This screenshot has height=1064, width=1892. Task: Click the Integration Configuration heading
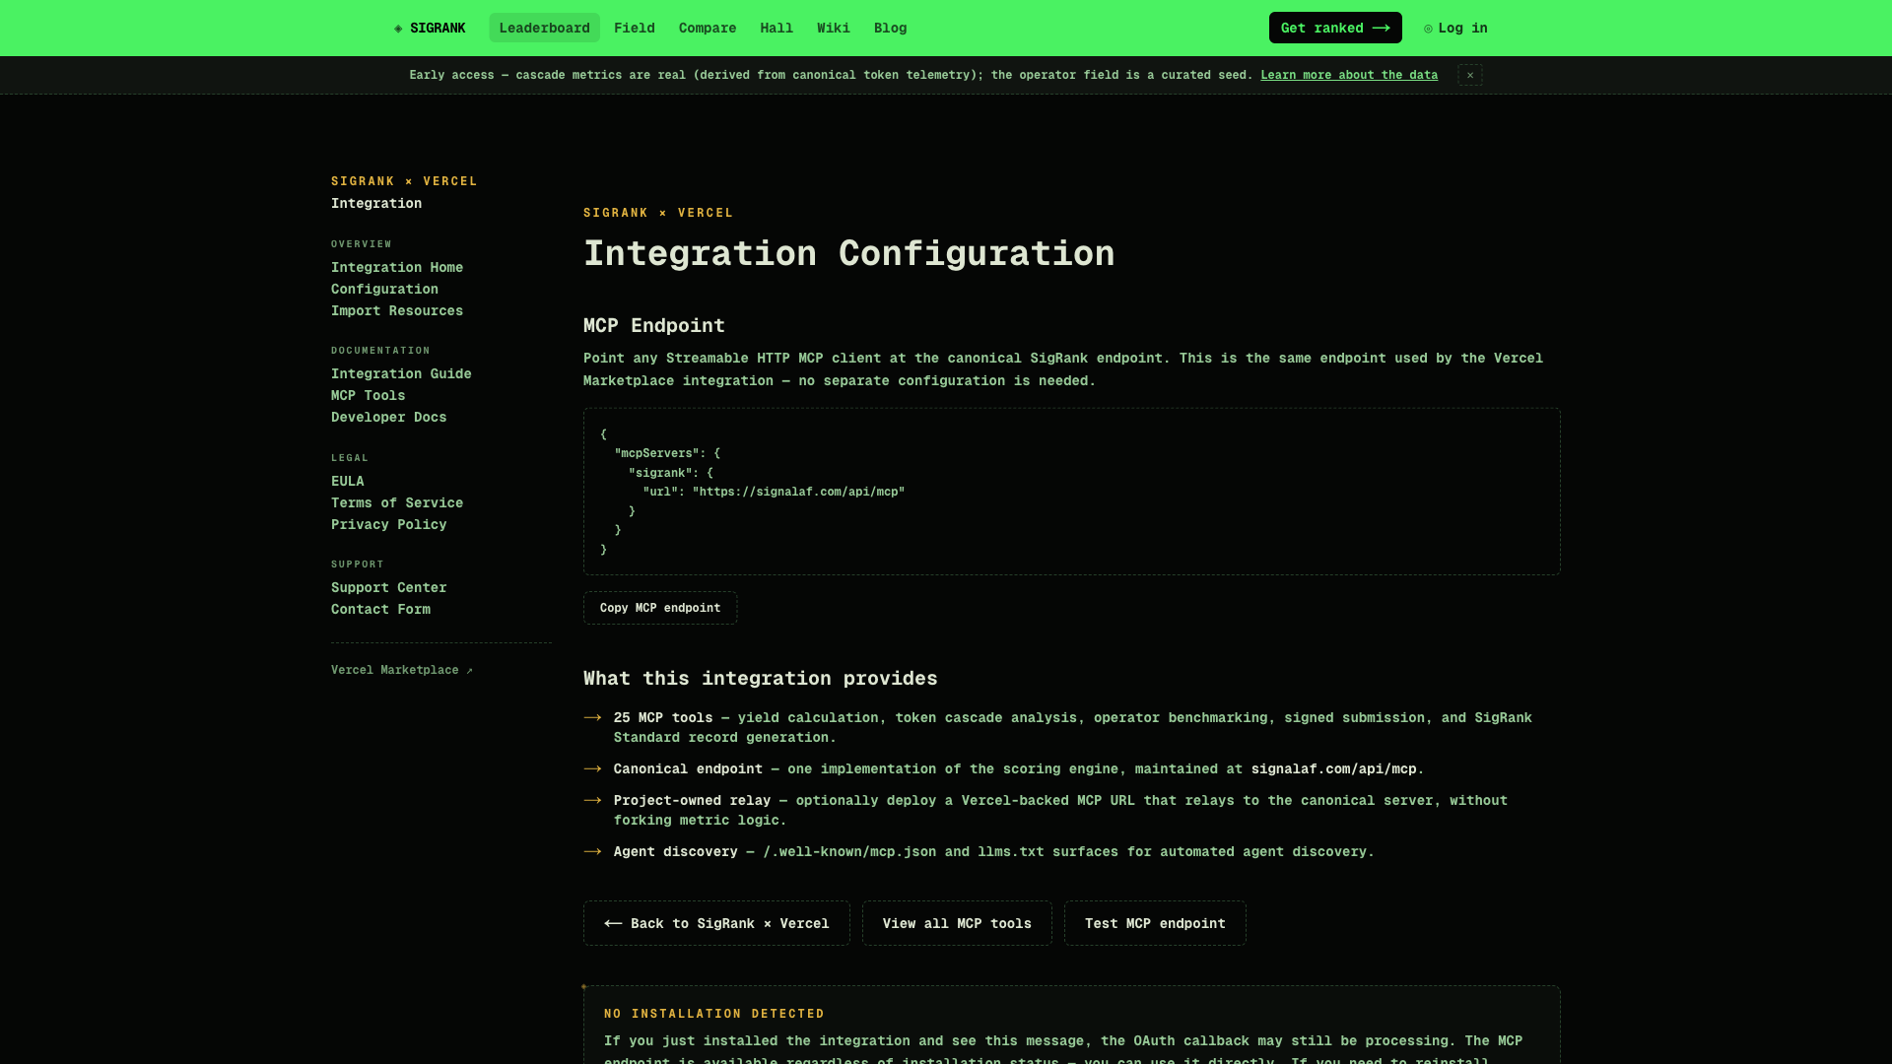pos(848,253)
